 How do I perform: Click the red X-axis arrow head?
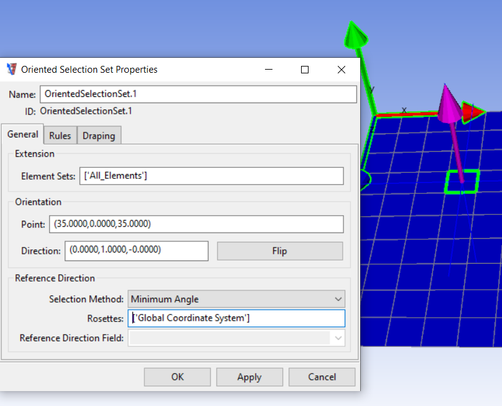pyautogui.click(x=476, y=113)
